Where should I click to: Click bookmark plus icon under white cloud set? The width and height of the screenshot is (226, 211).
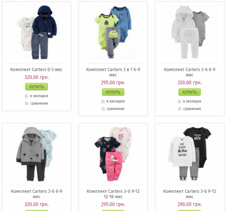pyautogui.click(x=179, y=101)
